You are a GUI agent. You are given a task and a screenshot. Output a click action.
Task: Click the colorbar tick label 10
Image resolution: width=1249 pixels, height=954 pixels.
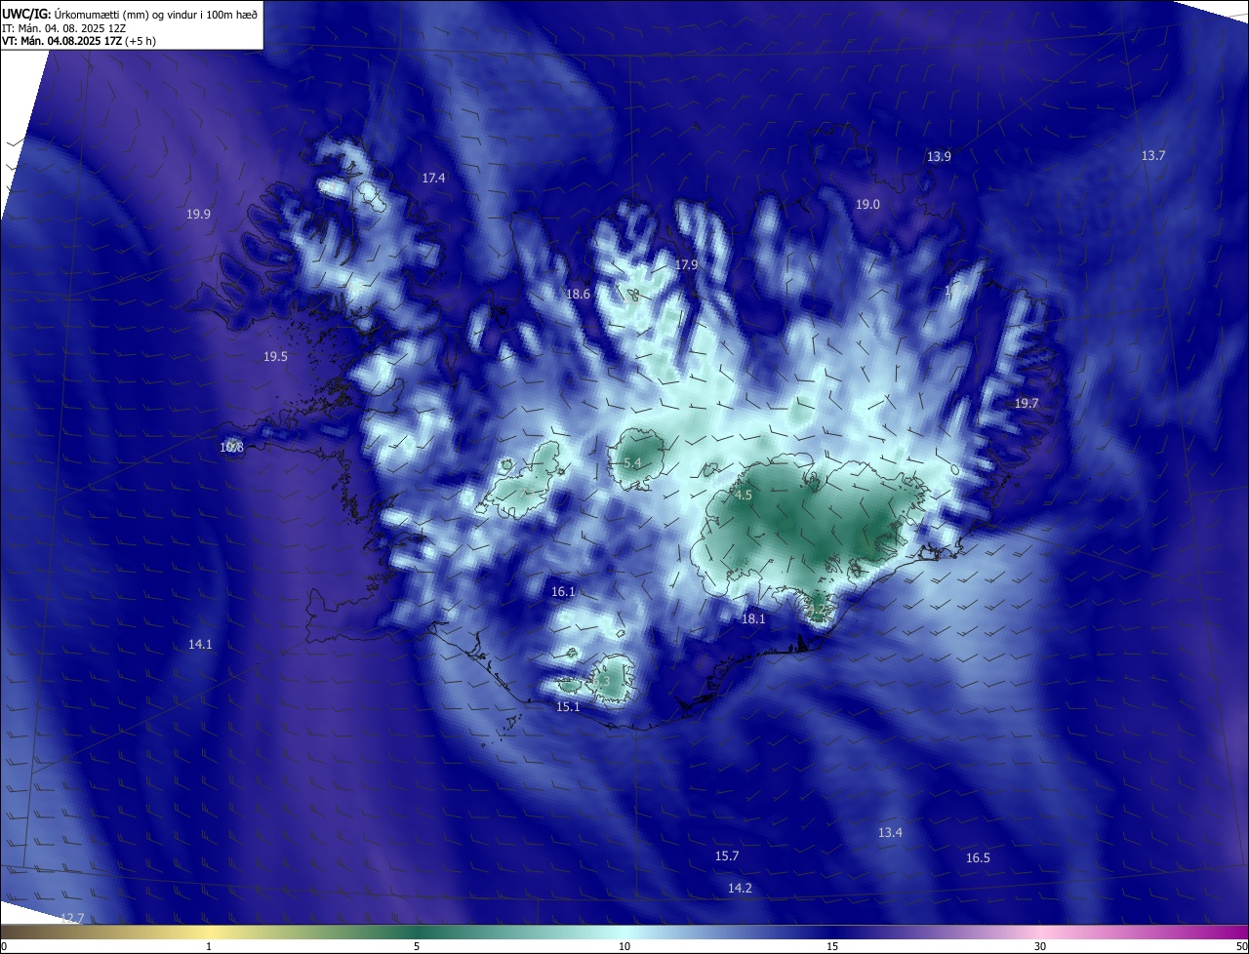(x=624, y=947)
